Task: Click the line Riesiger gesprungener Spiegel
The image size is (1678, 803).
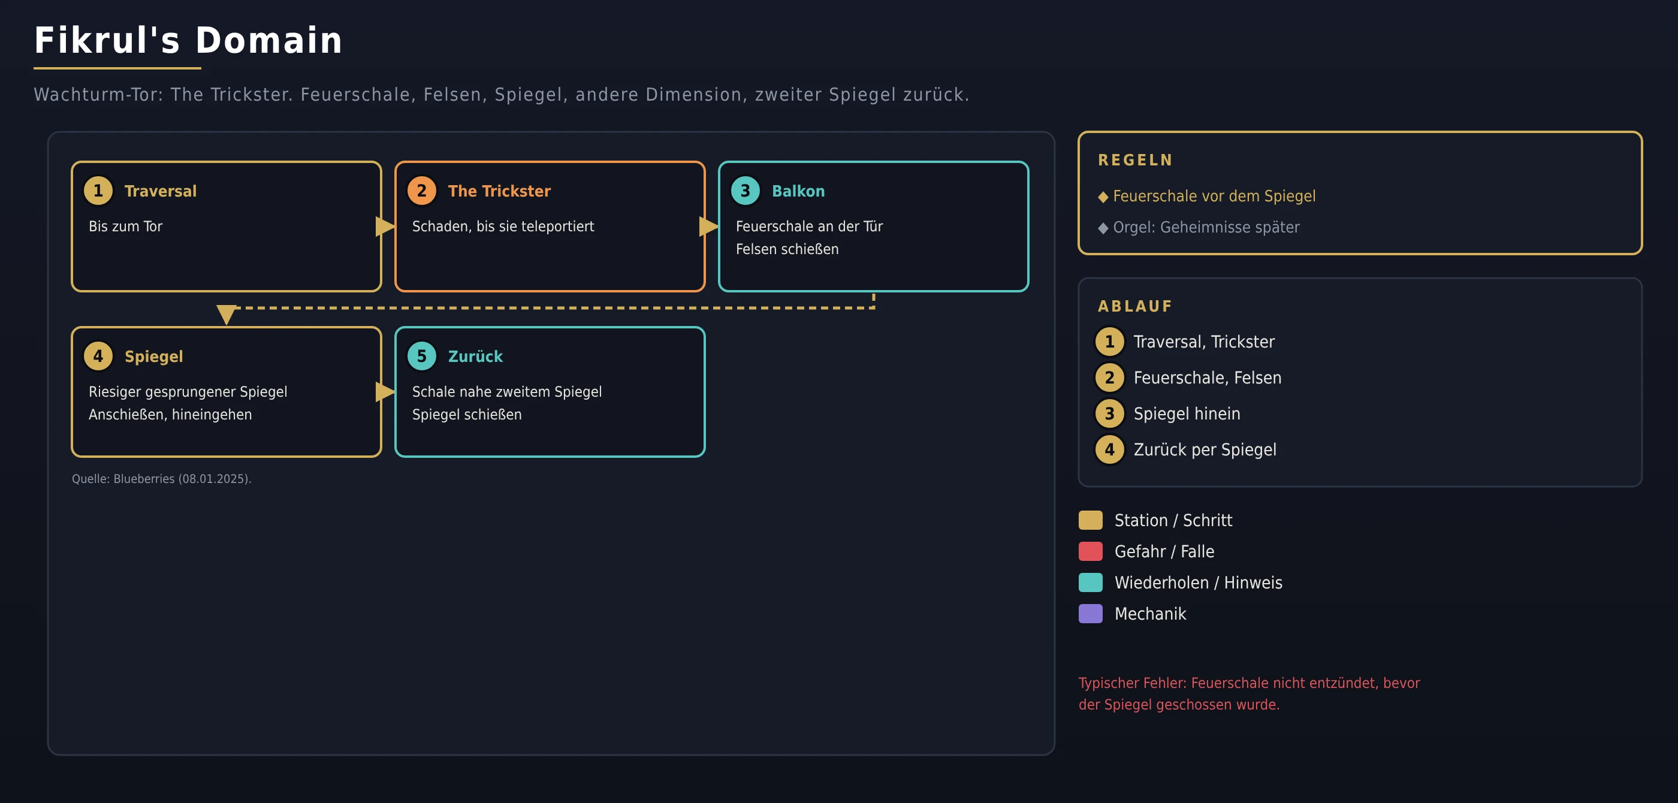Action: pyautogui.click(x=188, y=391)
